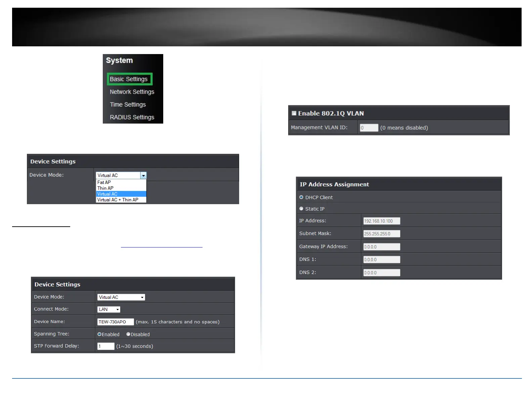Pick Thin AP from the mode list
This screenshot has width=532, height=411.
(x=105, y=188)
